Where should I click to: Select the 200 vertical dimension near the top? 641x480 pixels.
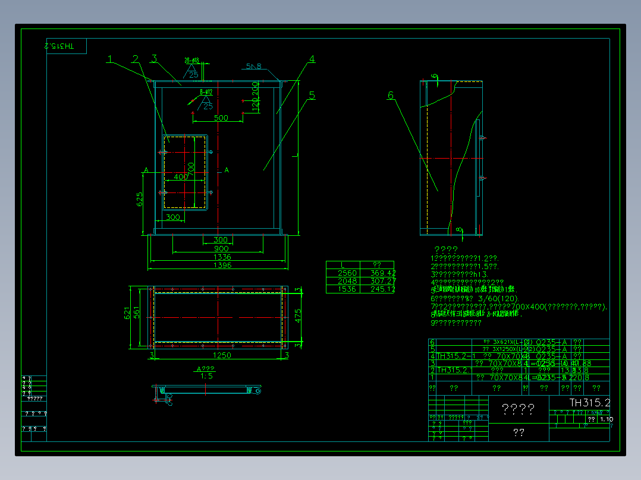255,89
